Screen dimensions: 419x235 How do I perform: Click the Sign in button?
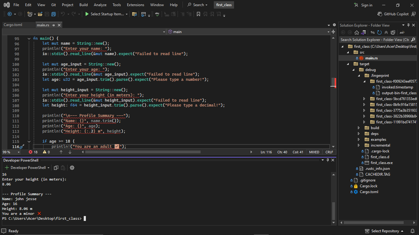tap(363, 5)
